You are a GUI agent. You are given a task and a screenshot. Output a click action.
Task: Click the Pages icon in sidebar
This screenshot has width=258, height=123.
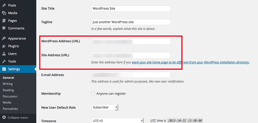(4, 21)
